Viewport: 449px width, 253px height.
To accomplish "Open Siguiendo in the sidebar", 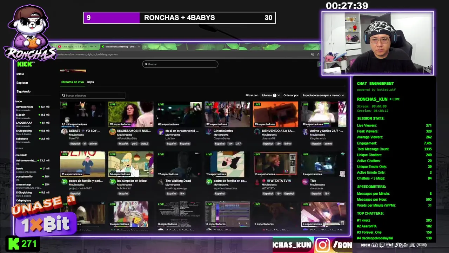I will tap(24, 91).
